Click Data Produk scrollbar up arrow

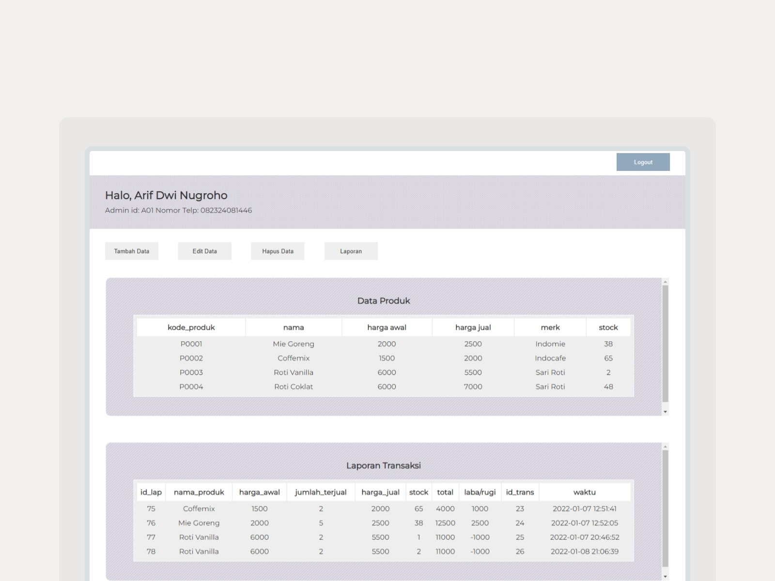665,282
